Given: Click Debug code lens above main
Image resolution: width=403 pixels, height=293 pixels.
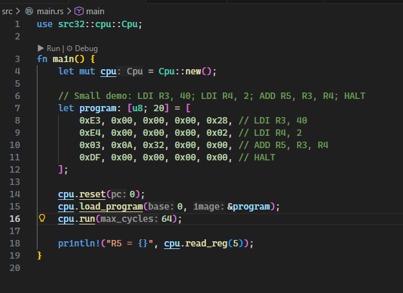Looking at the screenshot, I should 87,49.
